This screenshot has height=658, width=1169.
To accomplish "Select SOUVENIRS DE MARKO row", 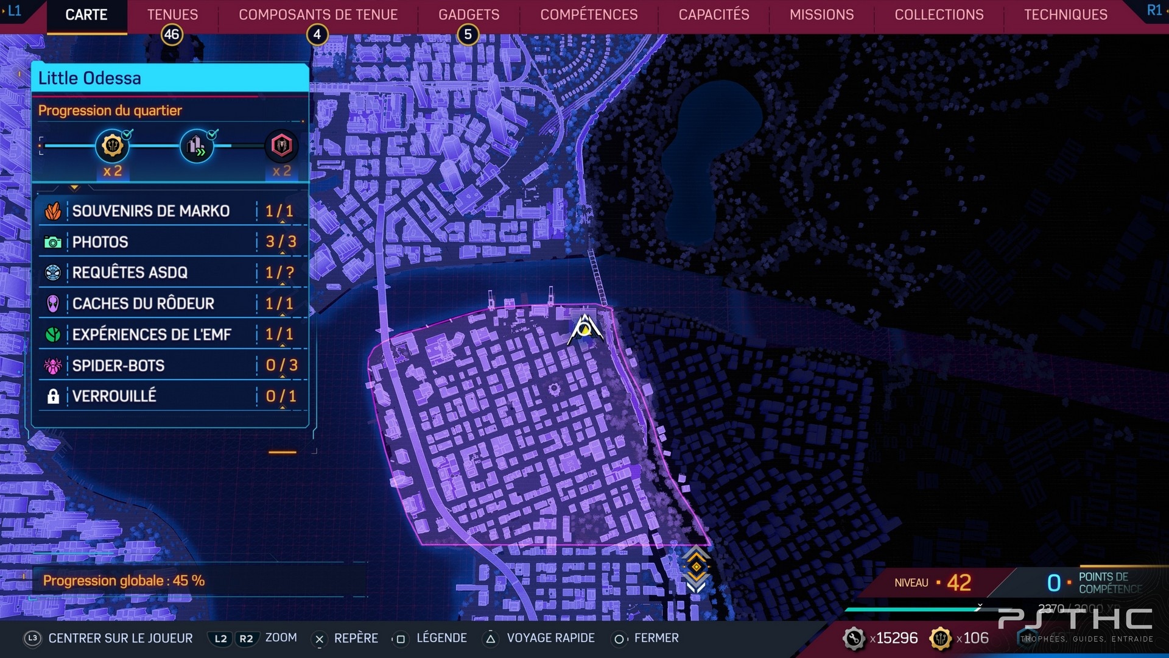I will click(173, 211).
